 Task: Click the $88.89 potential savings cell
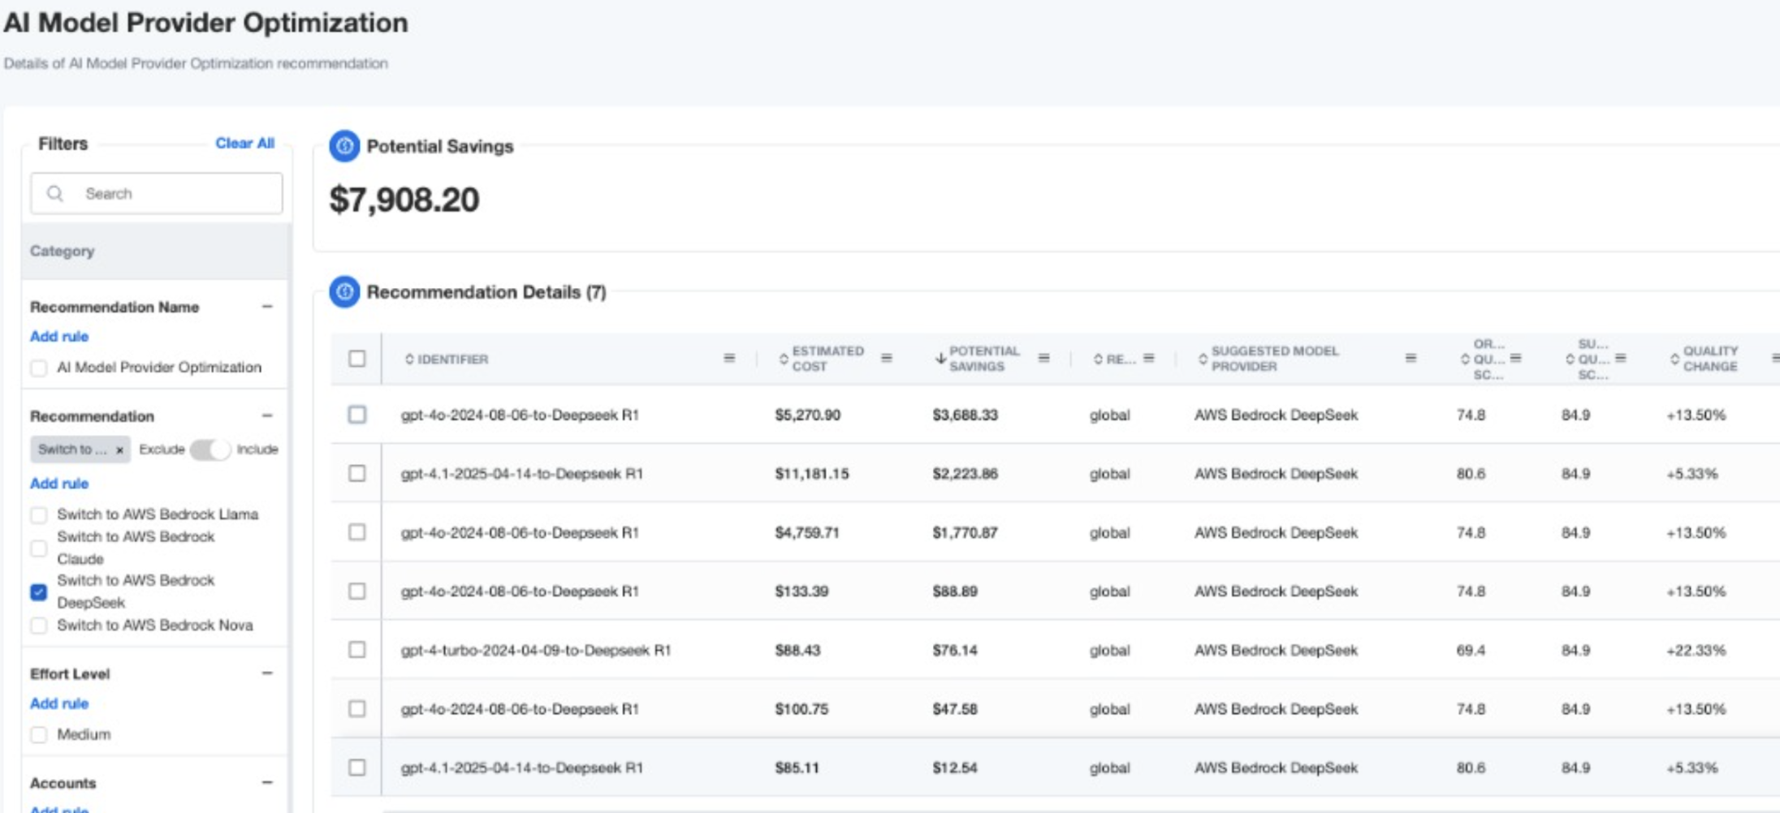pos(955,591)
